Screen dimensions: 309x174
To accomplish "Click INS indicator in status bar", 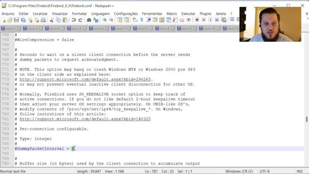I will click(x=299, y=171).
